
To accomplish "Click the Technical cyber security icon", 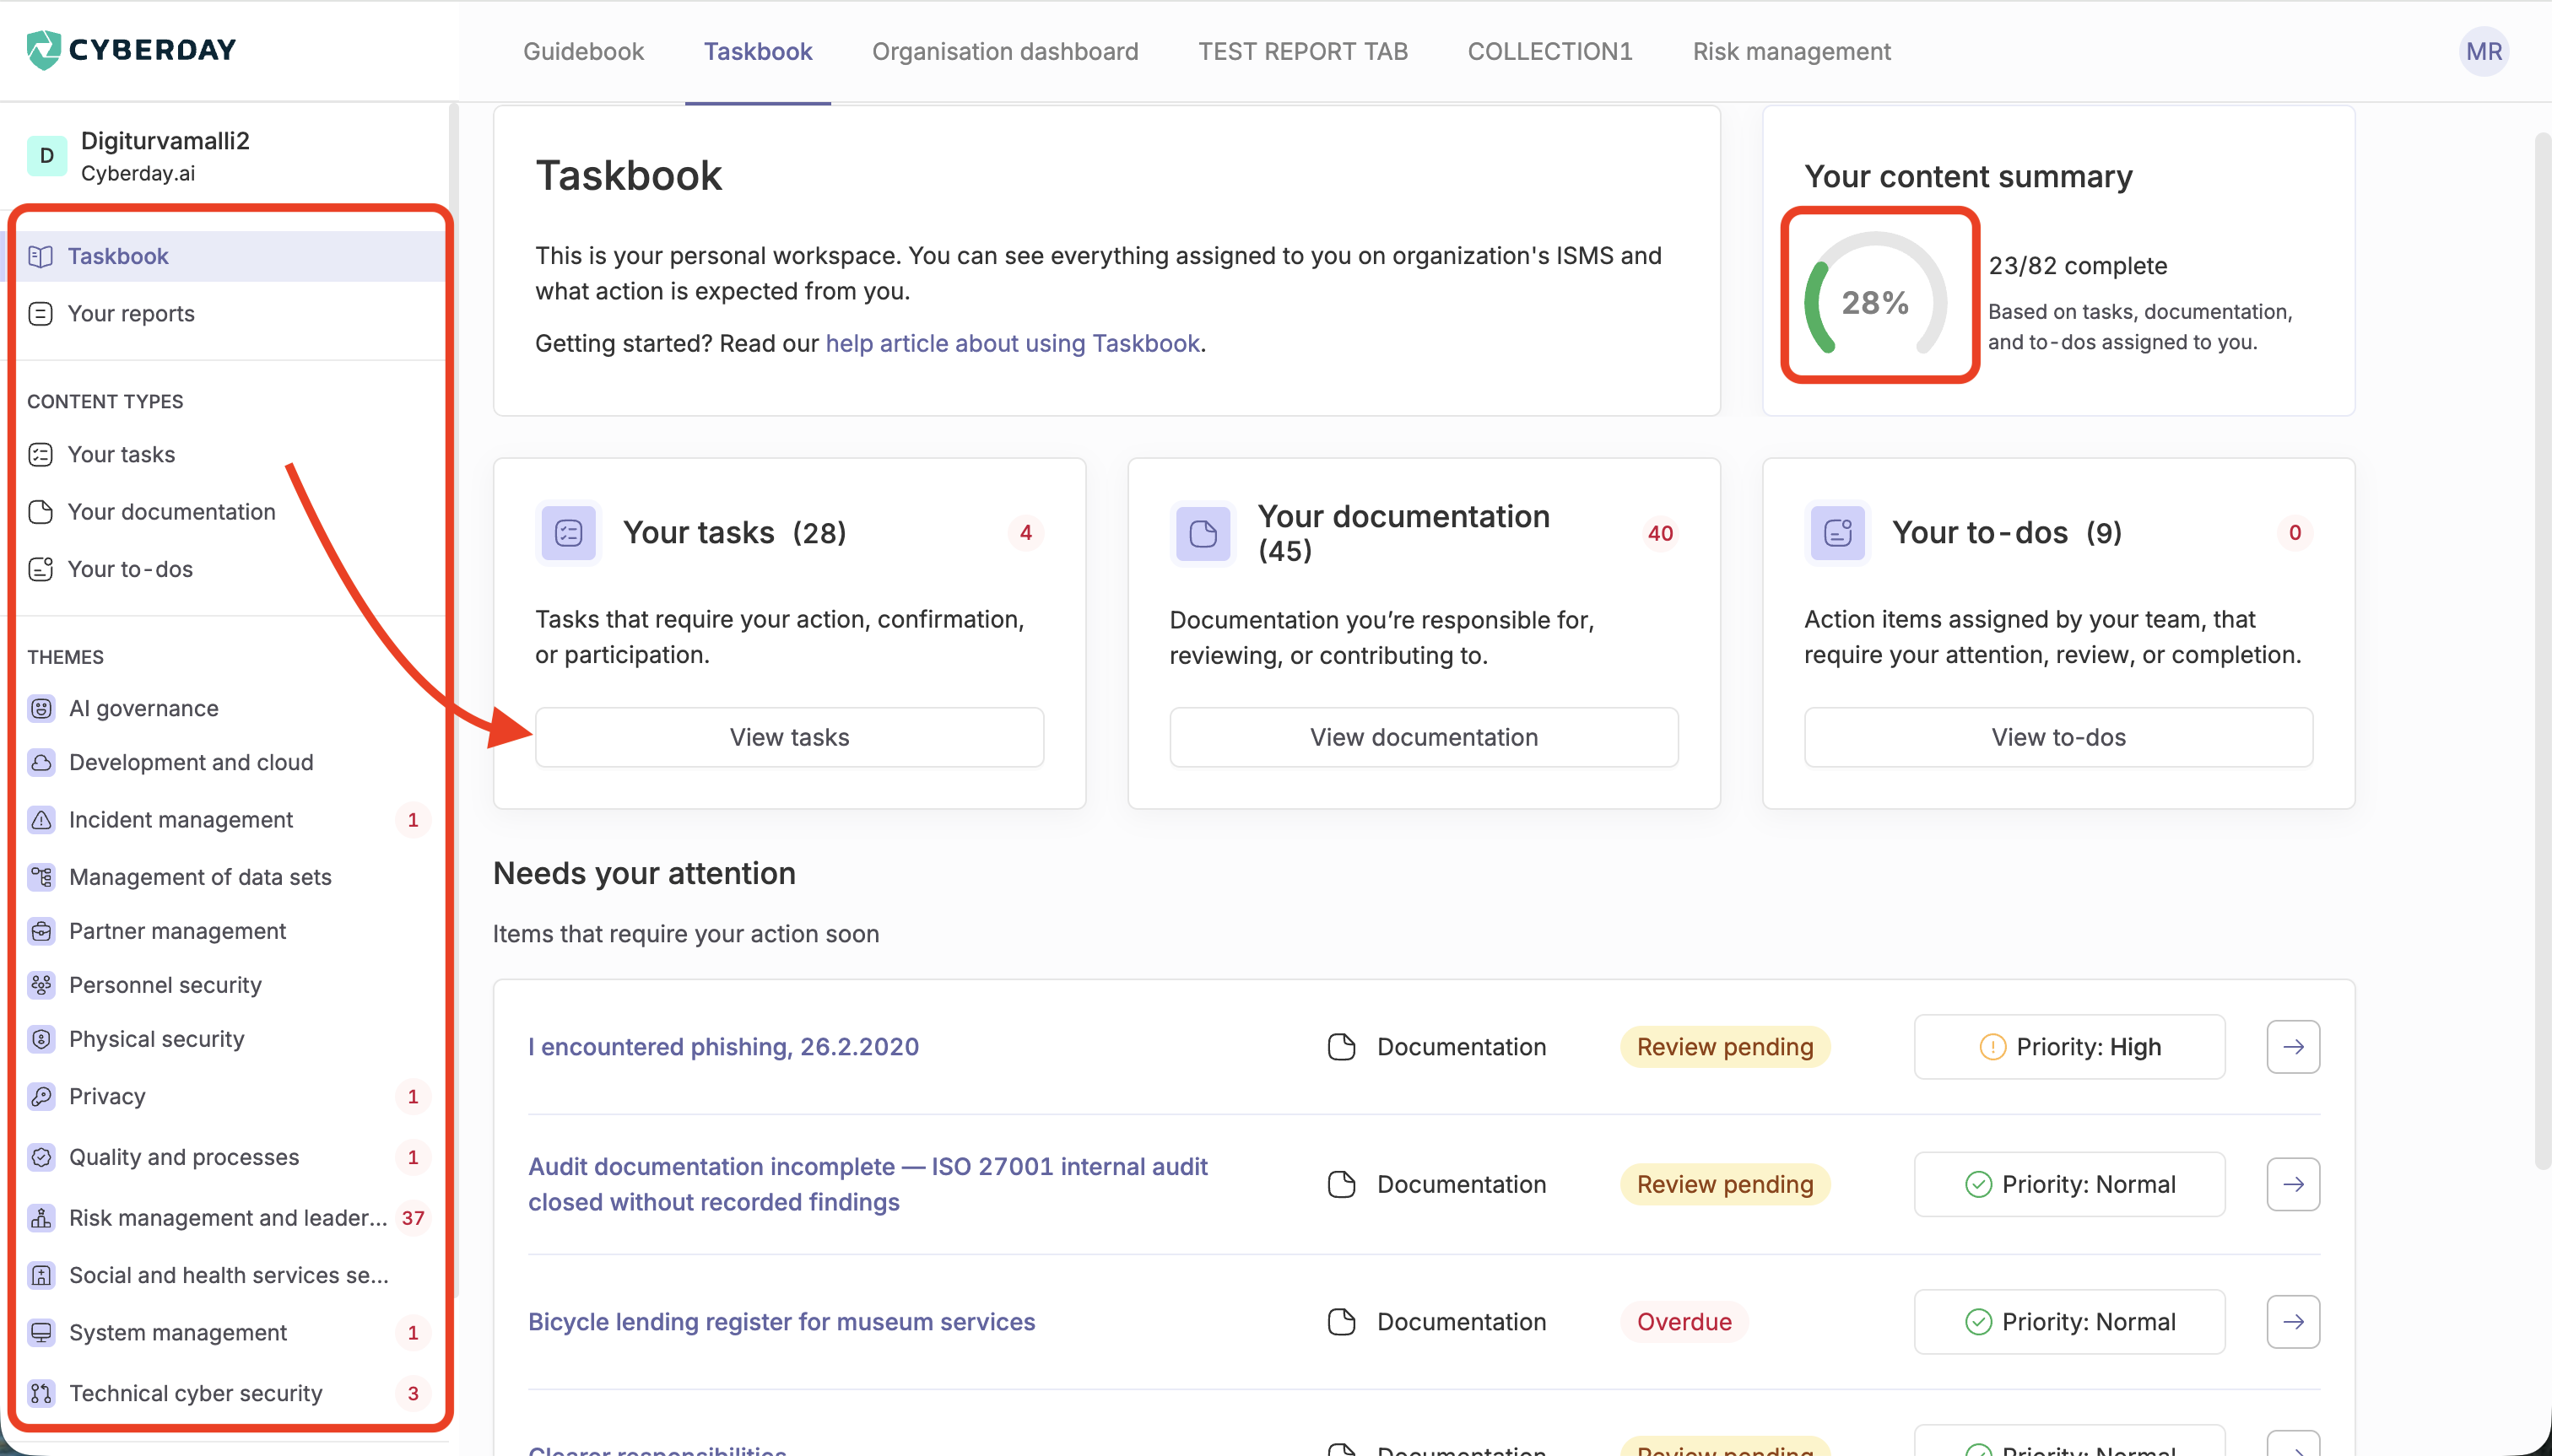I will pyautogui.click(x=41, y=1393).
